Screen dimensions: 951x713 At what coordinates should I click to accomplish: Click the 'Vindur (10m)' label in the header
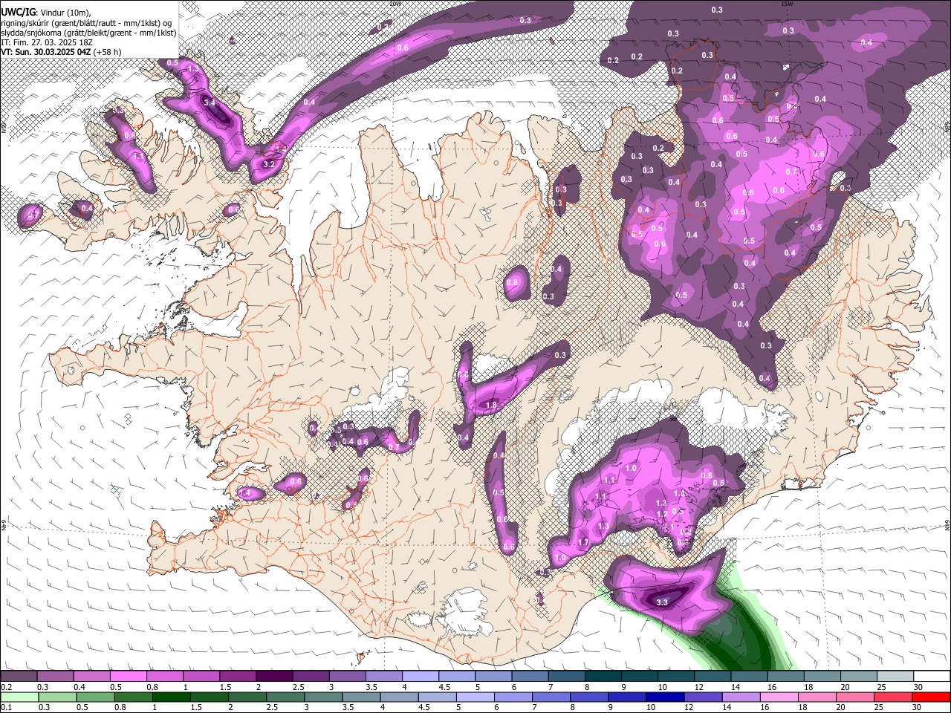point(65,12)
